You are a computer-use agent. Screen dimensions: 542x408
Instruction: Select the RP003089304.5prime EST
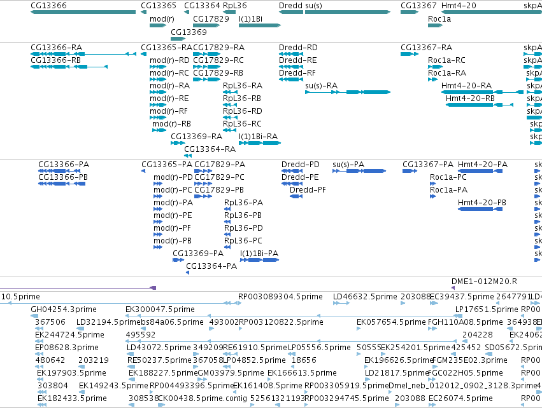click(x=280, y=296)
